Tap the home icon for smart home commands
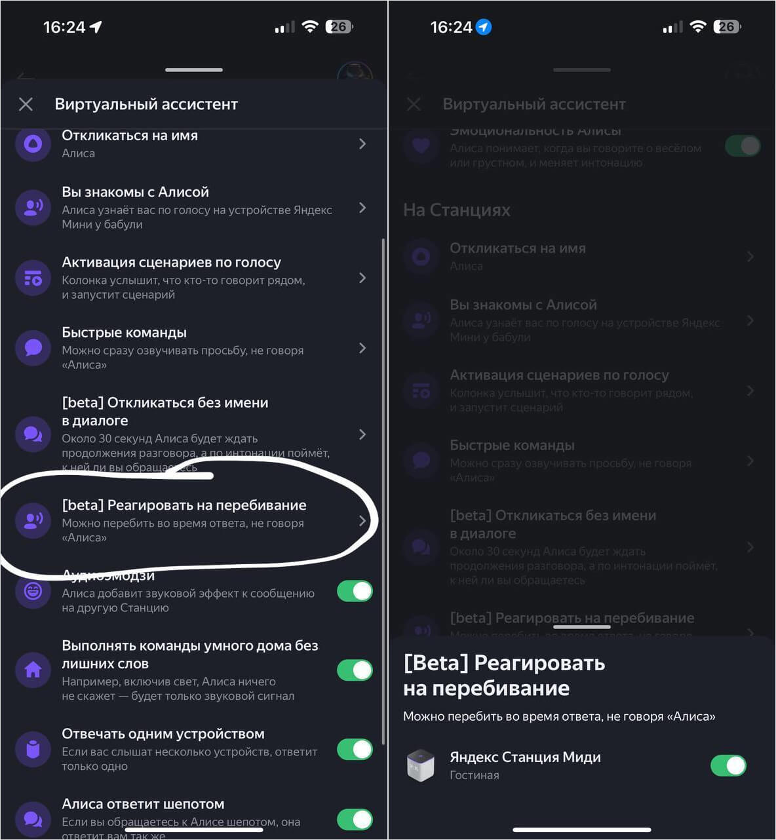Viewport: 776px width, 840px height. [x=33, y=670]
